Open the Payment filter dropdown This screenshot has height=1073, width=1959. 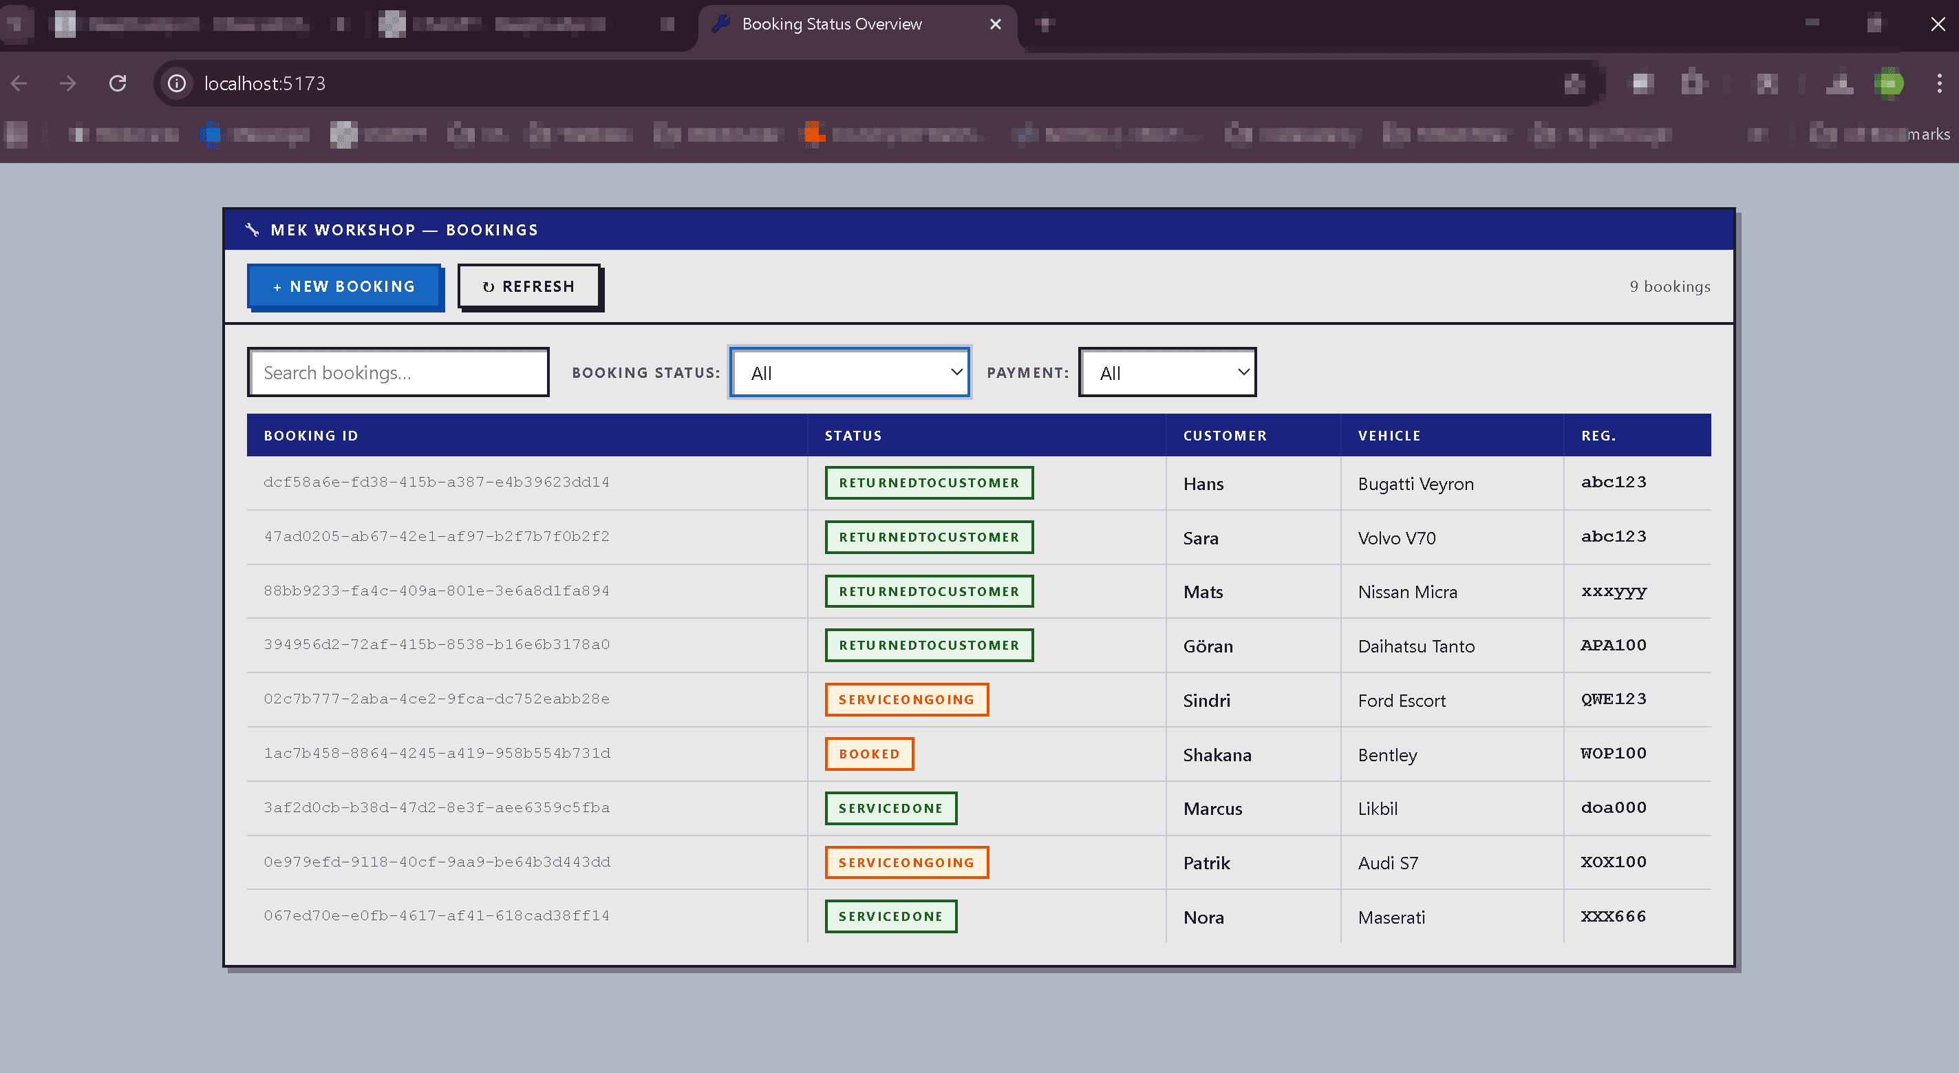[x=1166, y=372]
